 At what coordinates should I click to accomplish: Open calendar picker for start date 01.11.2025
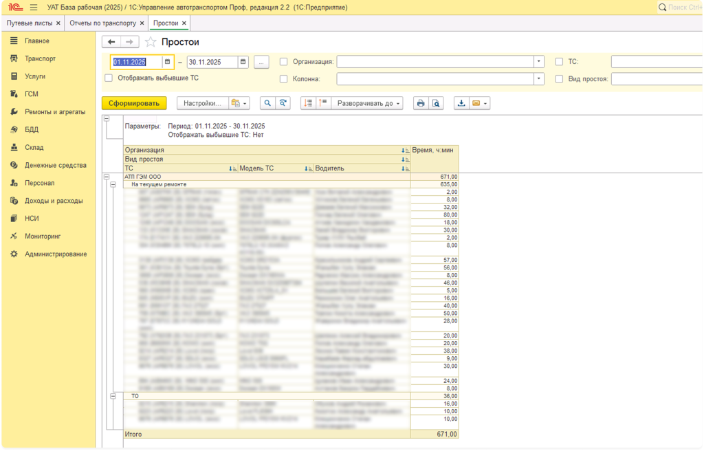167,62
